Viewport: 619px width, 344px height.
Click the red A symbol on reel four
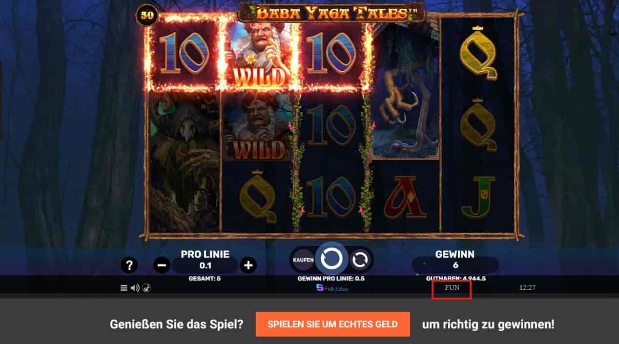pos(405,197)
